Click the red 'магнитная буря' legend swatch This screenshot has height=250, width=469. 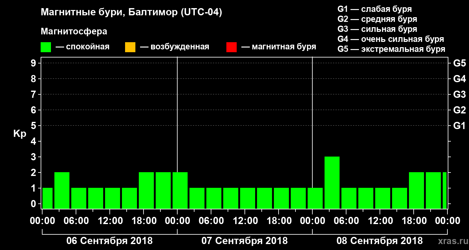pos(231,47)
